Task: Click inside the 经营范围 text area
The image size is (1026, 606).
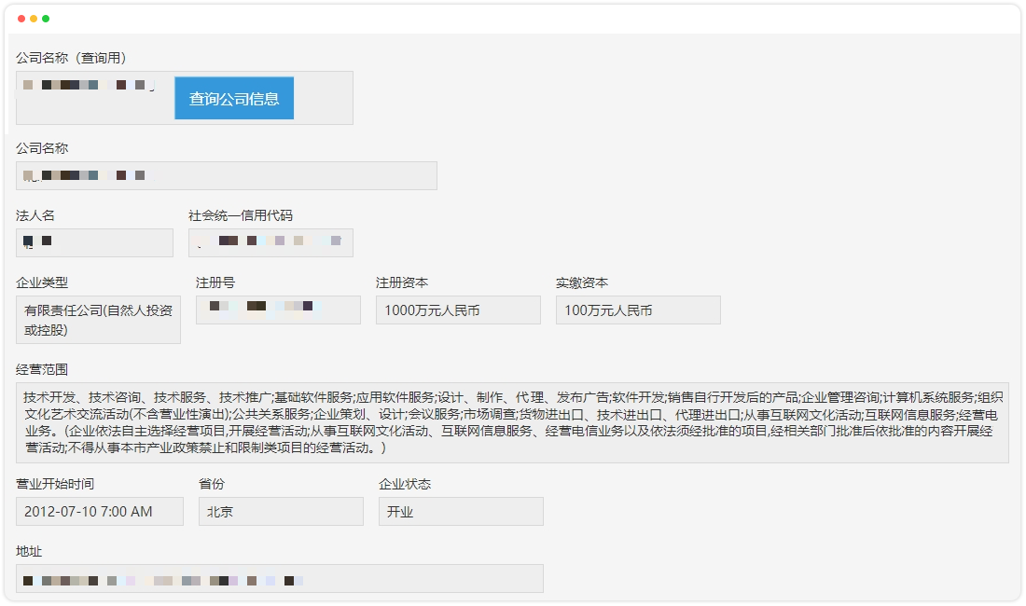Action: (x=512, y=423)
